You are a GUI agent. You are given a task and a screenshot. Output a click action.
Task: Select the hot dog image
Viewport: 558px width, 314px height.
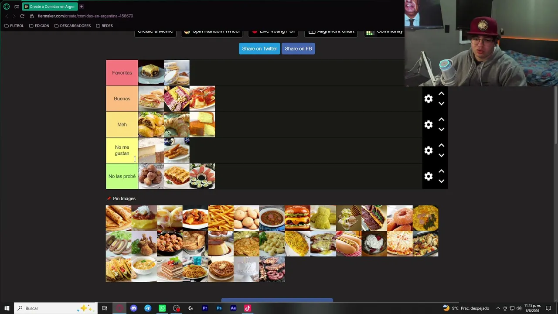click(349, 244)
